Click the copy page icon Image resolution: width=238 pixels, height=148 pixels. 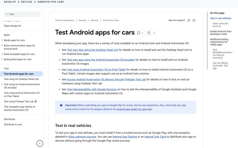click(149, 33)
